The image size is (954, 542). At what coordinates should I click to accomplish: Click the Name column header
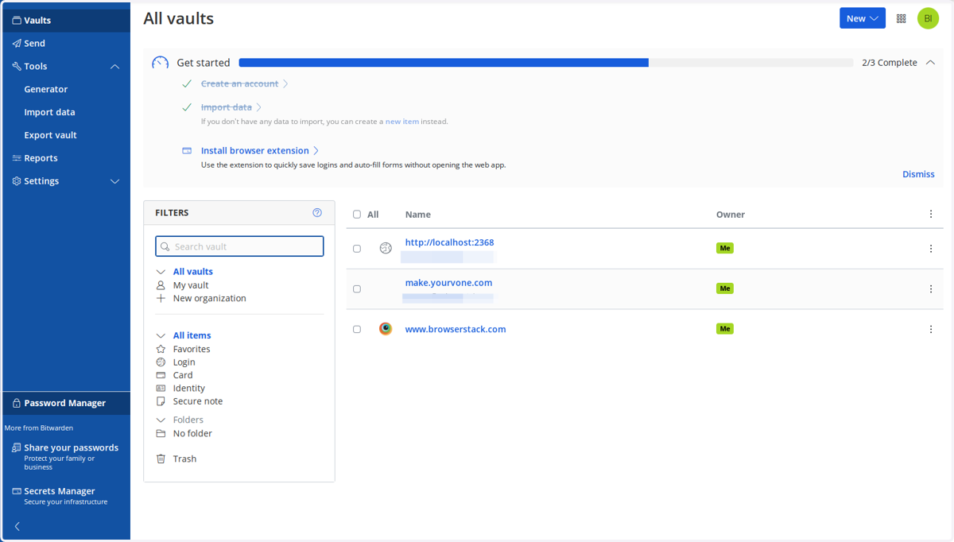click(417, 215)
